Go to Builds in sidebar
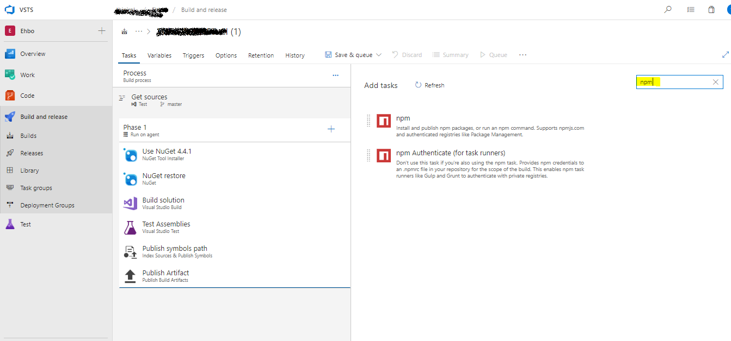The width and height of the screenshot is (731, 341). click(28, 136)
